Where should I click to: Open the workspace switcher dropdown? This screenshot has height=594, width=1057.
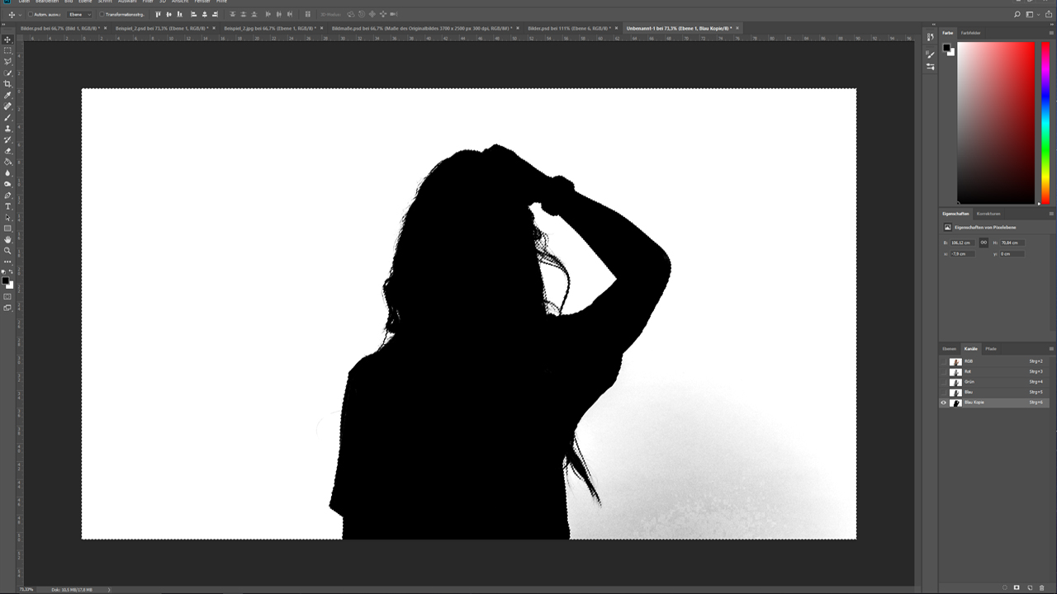(x=1033, y=14)
